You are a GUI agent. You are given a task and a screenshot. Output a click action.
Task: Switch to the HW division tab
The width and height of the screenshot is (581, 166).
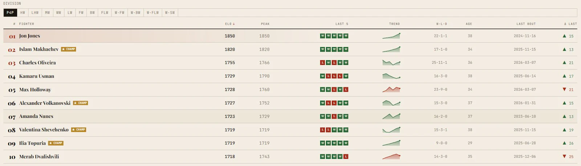[23, 13]
